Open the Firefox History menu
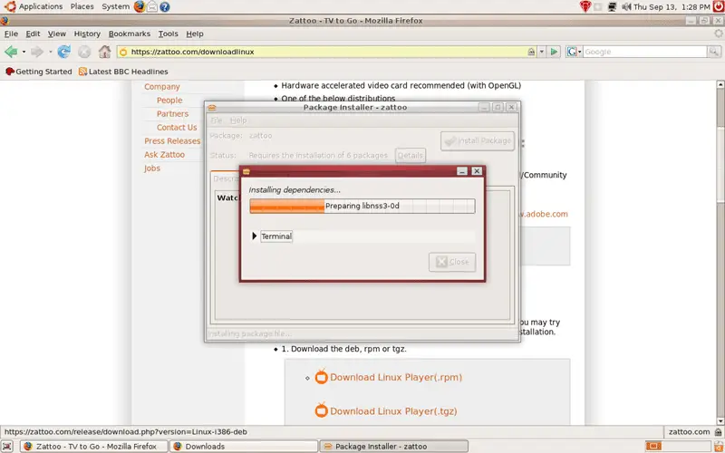725x453 pixels. click(x=87, y=34)
